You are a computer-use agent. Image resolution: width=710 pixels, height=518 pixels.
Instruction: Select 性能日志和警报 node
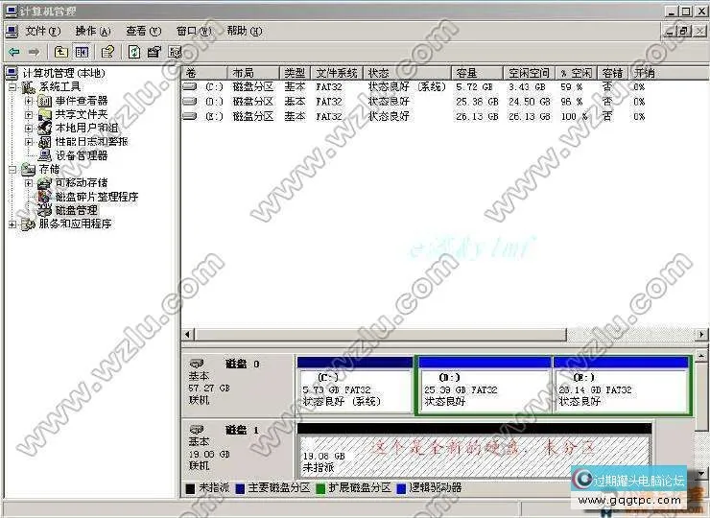(91, 142)
